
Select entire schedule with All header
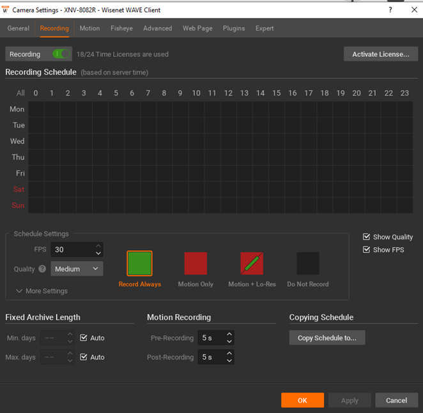(20, 93)
